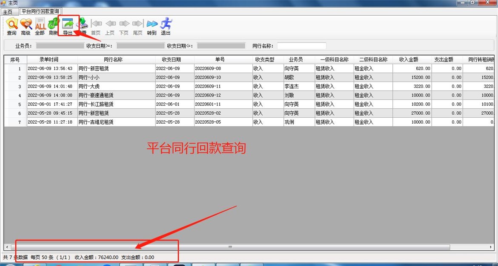Click the horizontal scrollbar thumb
Image resolution: width=498 pixels, height=266 pixels.
click(x=230, y=247)
